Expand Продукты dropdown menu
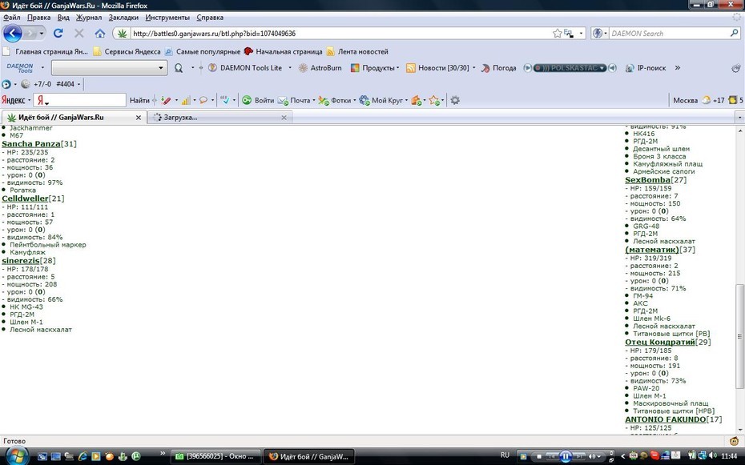745x465 pixels. 397,68
